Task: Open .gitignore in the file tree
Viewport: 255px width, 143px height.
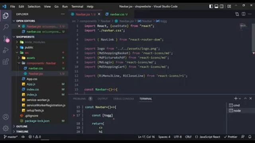Action: pyautogui.click(x=31, y=116)
